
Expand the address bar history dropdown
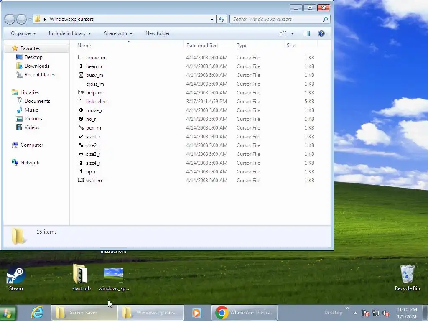tap(212, 19)
